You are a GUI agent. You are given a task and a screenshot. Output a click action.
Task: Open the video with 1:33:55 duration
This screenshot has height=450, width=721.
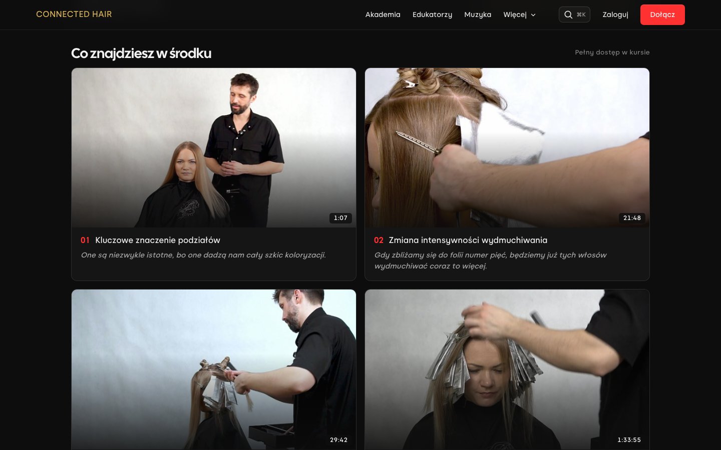pos(507,369)
